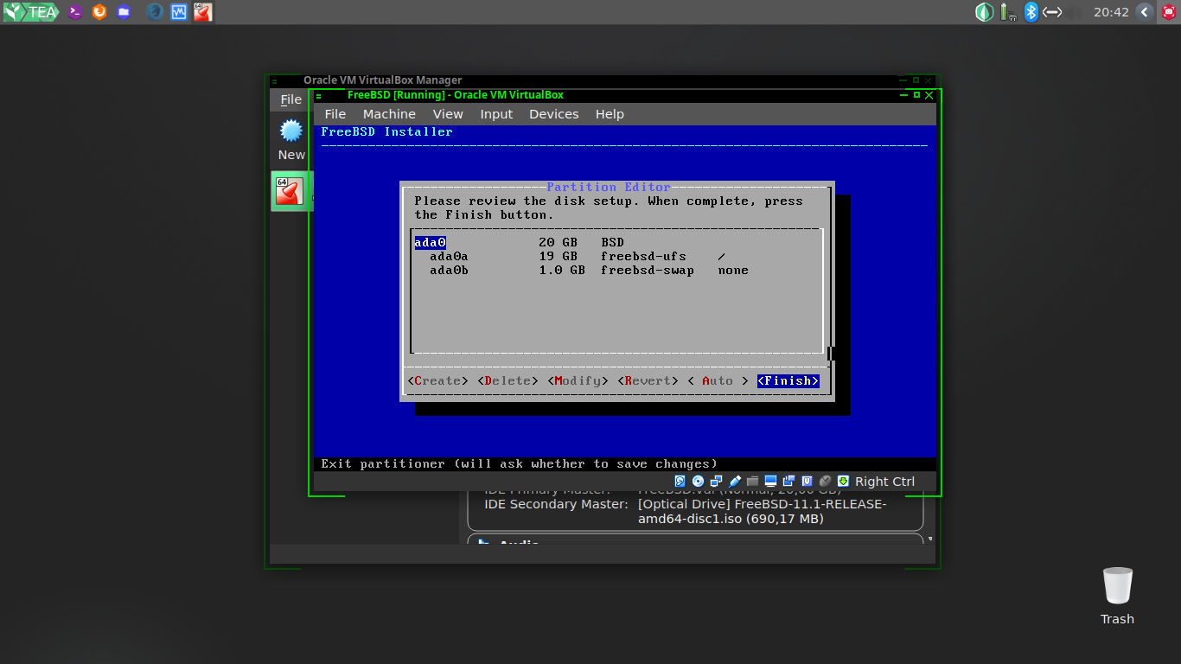Open the Machine menu

pos(389,114)
